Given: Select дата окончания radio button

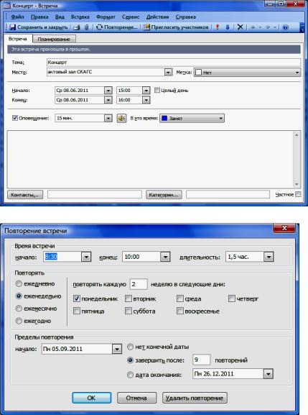Looking at the screenshot, I should click(x=130, y=375).
